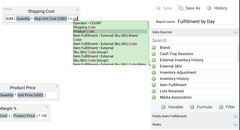
Task: Close the Shipping Cost formula box
Action: (x=77, y=10)
